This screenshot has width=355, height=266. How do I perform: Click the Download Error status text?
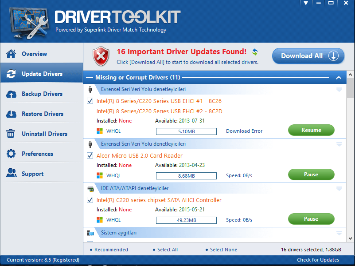(244, 131)
